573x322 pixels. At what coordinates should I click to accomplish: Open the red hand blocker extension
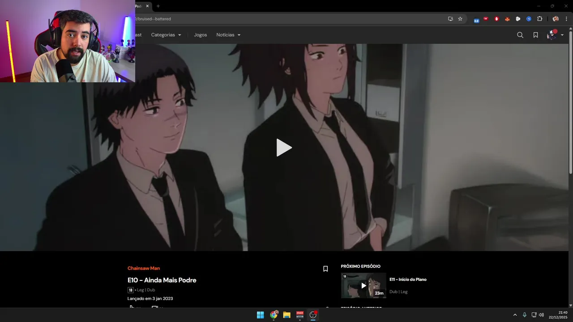point(496,19)
